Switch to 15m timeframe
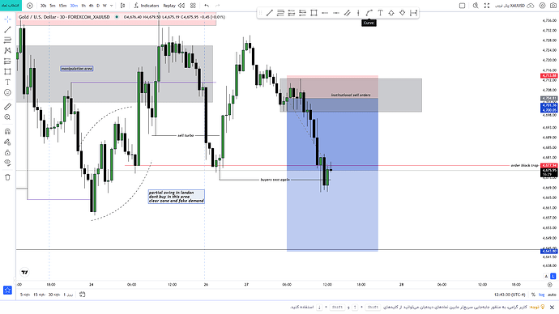Viewport: 559px width, 314px height. point(62,6)
